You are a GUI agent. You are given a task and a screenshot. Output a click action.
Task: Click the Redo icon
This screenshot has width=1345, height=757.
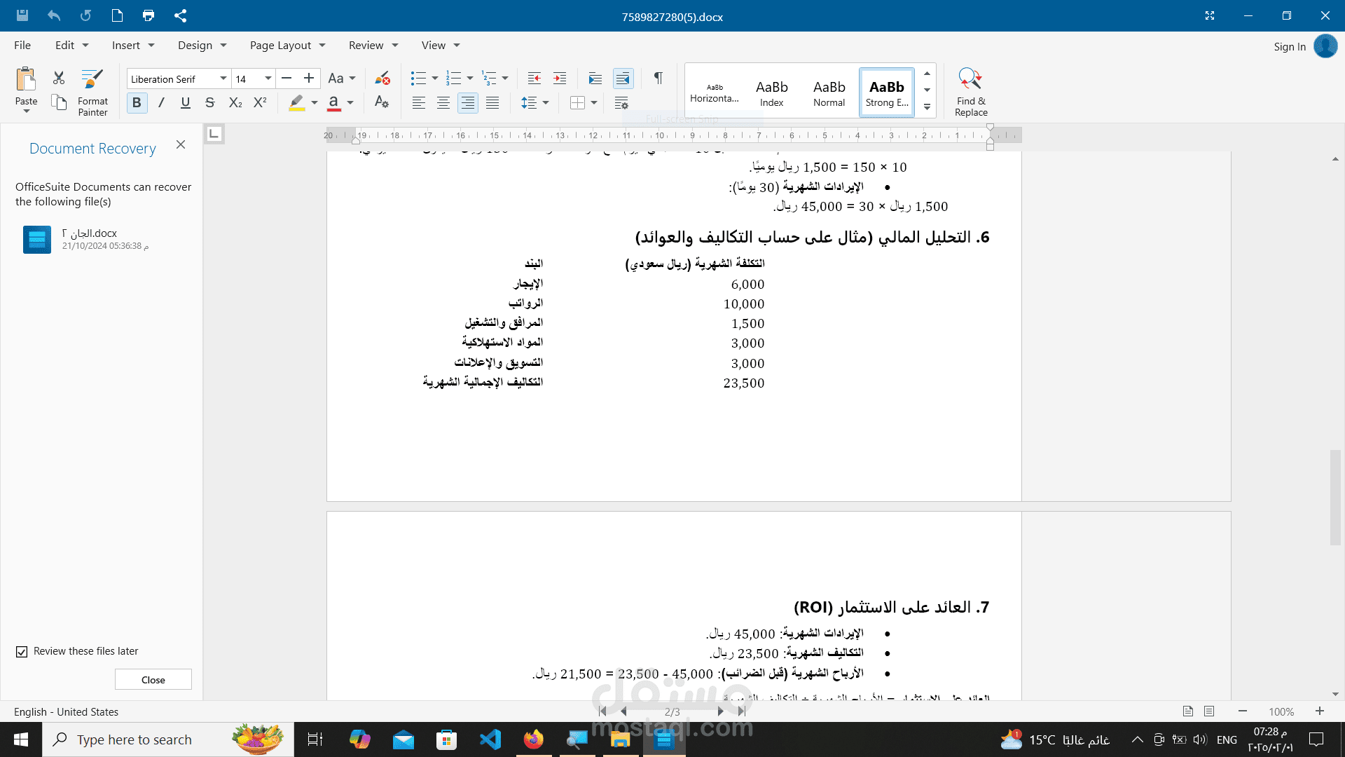(x=85, y=15)
